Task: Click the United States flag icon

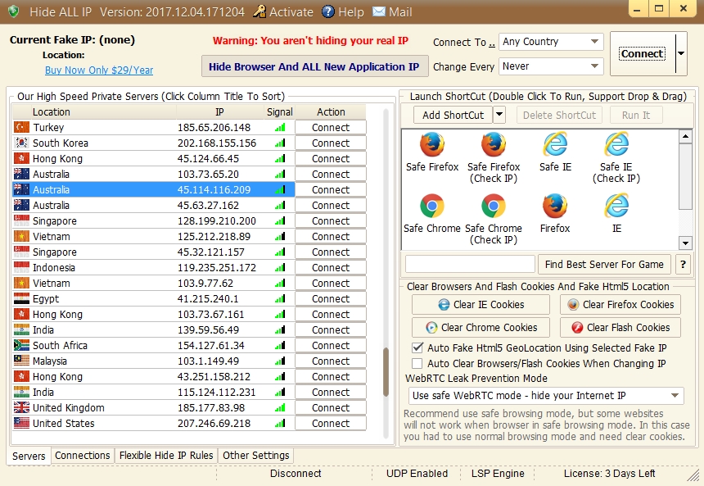Action: [x=21, y=423]
